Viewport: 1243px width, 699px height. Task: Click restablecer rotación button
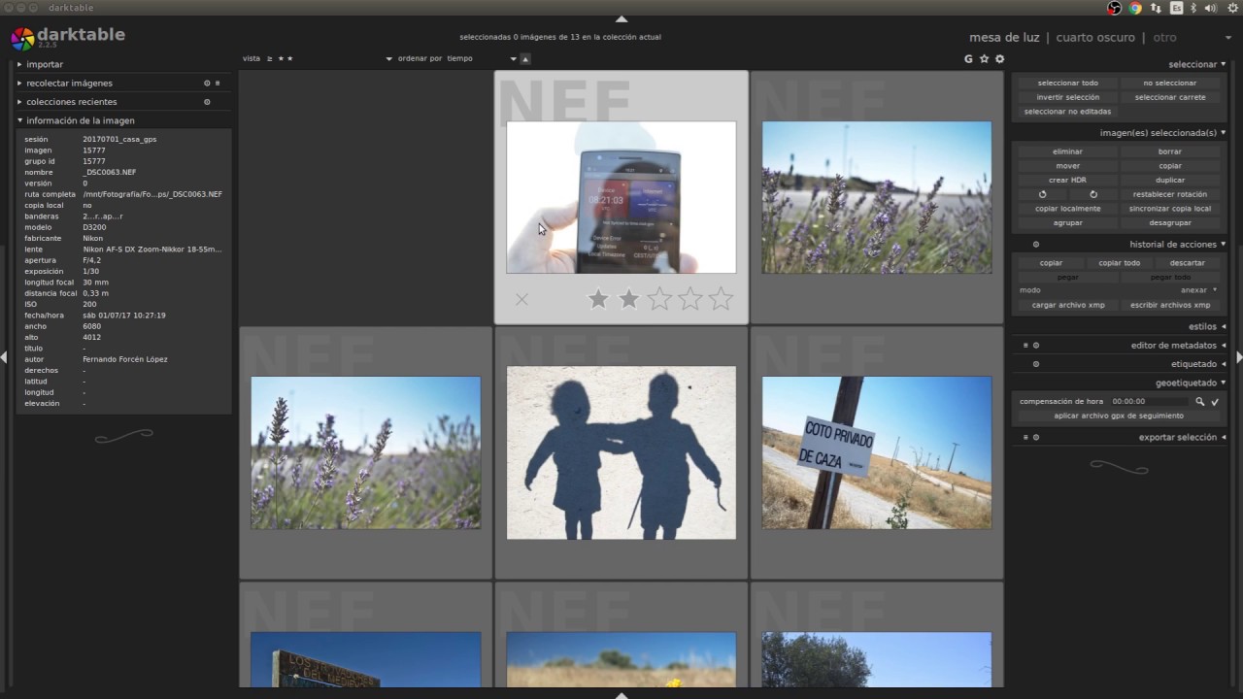pyautogui.click(x=1170, y=194)
